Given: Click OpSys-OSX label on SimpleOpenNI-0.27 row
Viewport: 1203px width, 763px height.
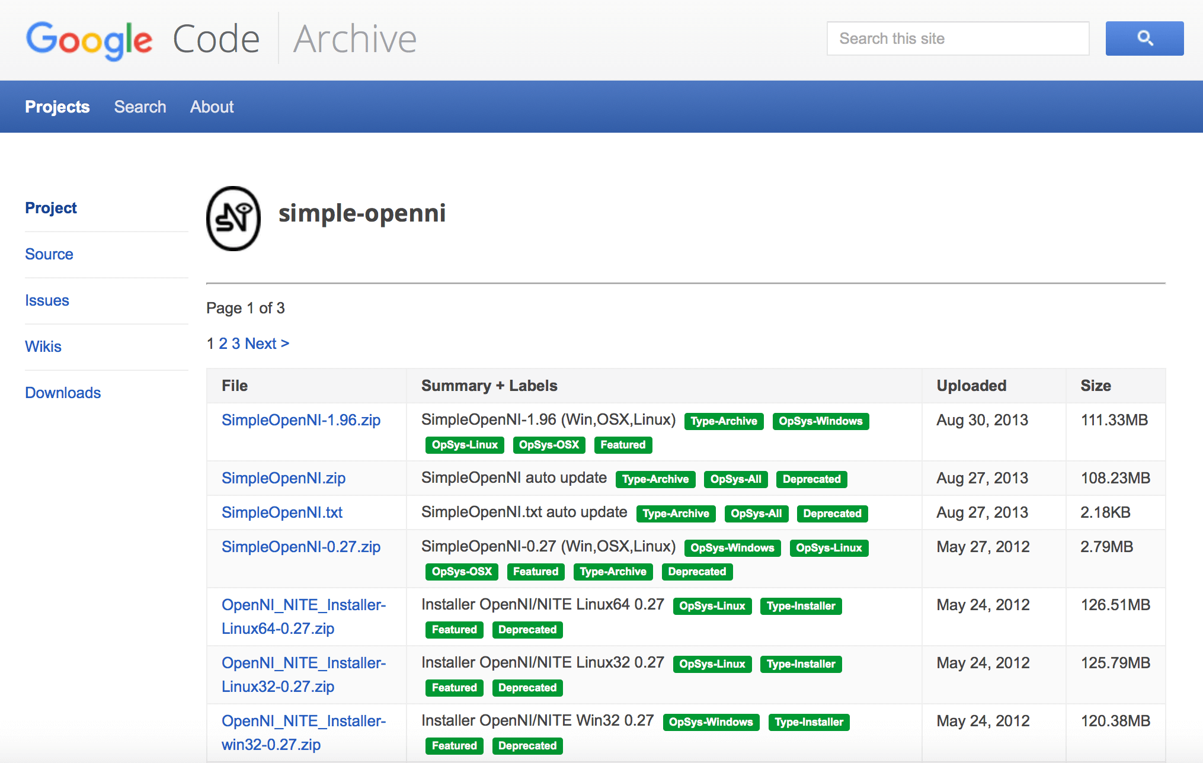Looking at the screenshot, I should 462,572.
